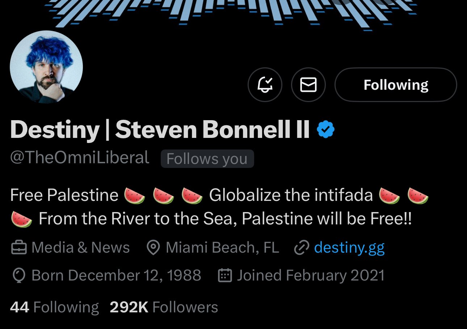Click the birthday balloon icon

18,276
